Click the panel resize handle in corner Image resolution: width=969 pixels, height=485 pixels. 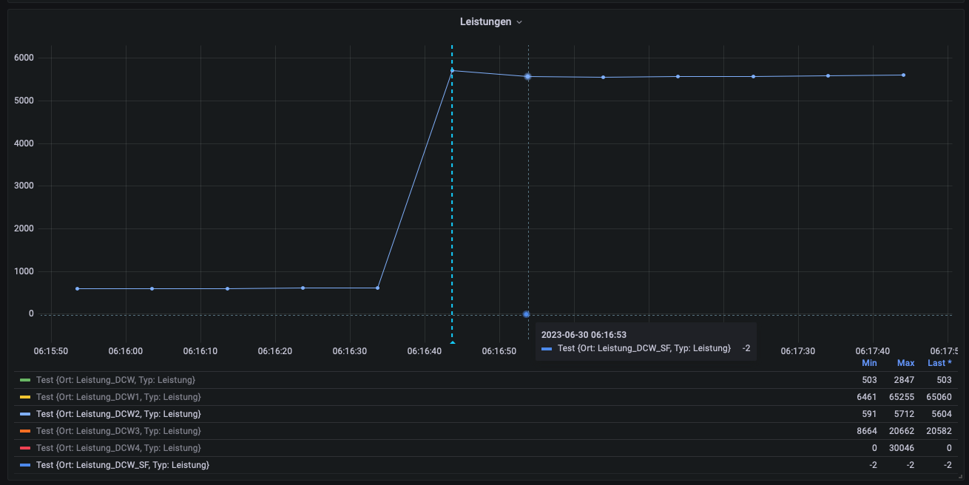(961, 480)
